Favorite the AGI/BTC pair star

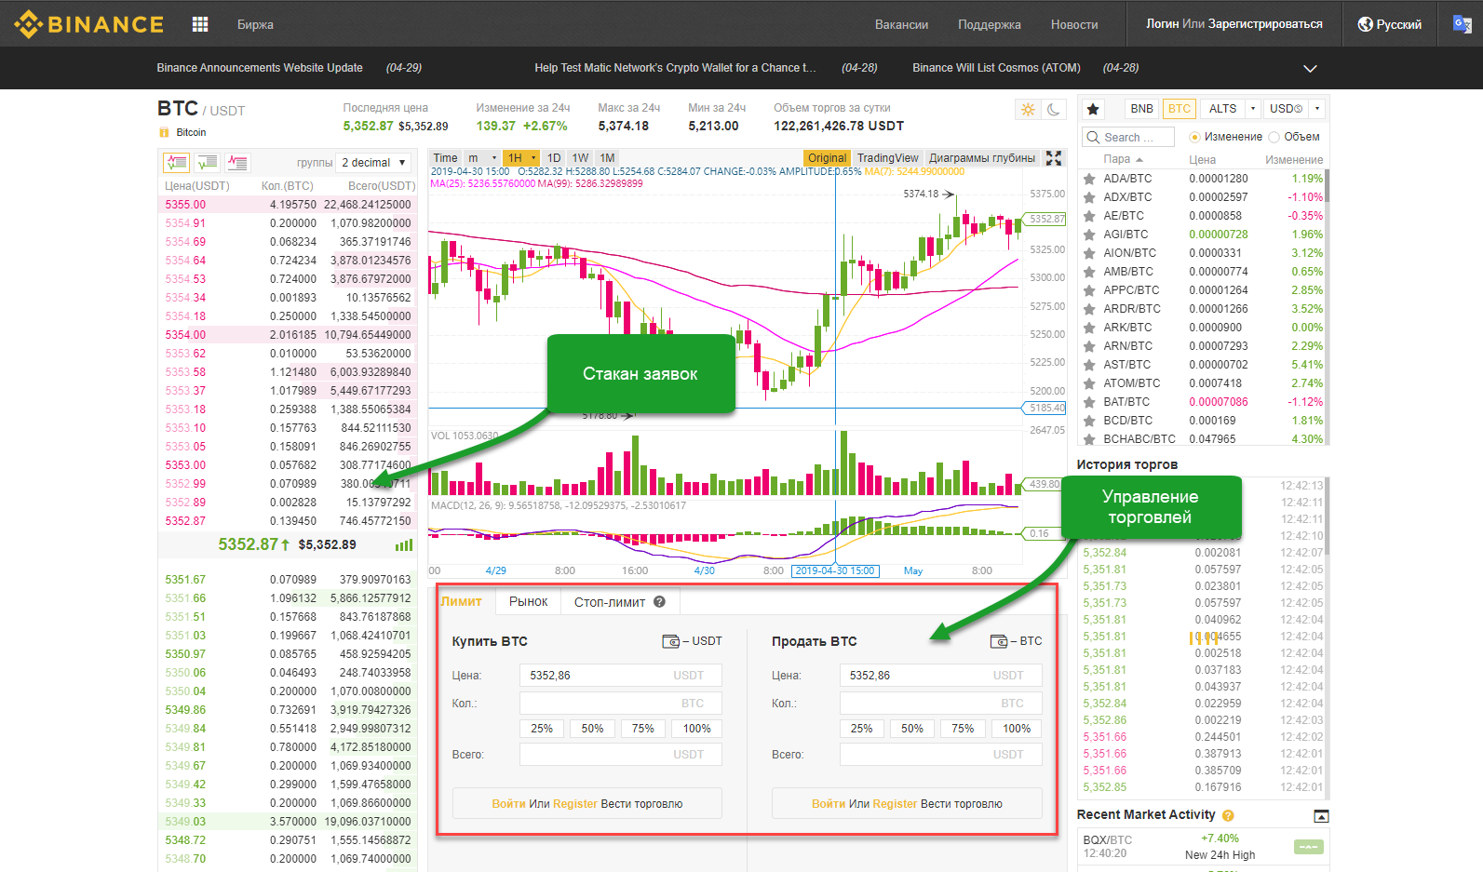(x=1089, y=235)
